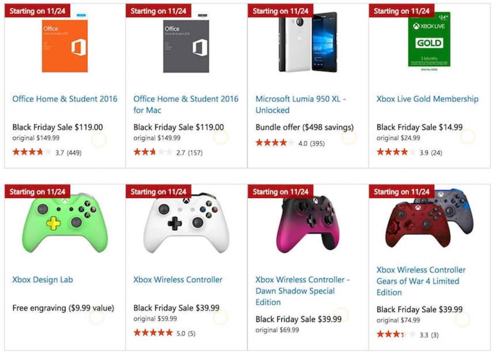The width and height of the screenshot is (493, 353).
Task: Click the 5.0 star rating under white controller
Action: point(165,333)
